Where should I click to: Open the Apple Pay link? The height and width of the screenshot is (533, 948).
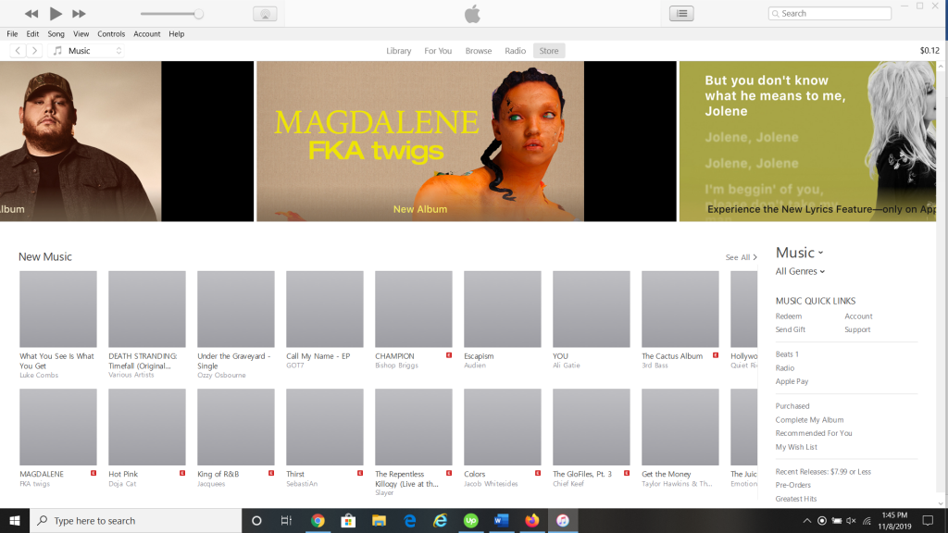click(x=792, y=381)
